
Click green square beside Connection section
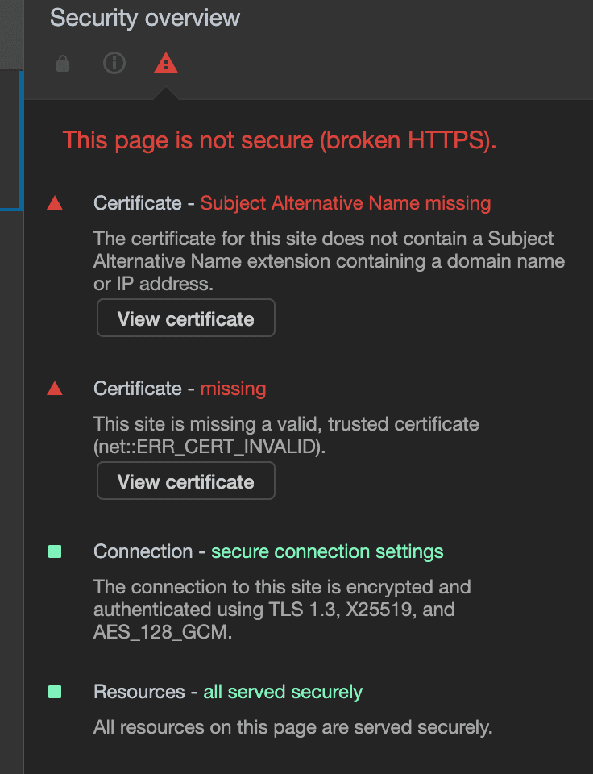[x=55, y=551]
